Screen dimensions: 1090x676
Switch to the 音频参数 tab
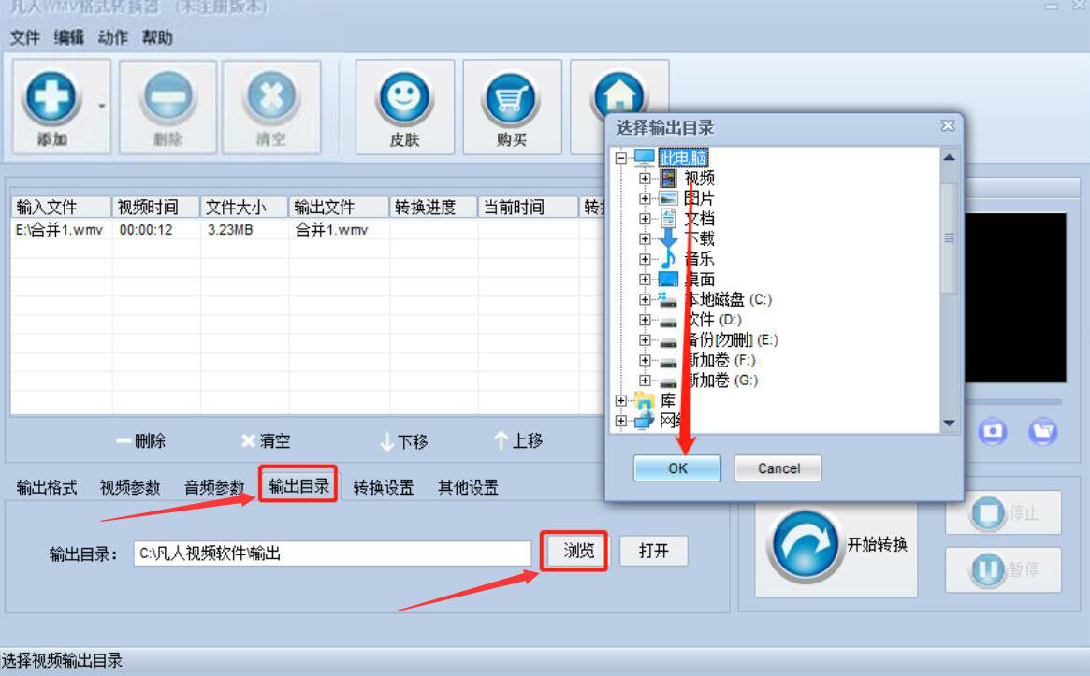pyautogui.click(x=214, y=488)
